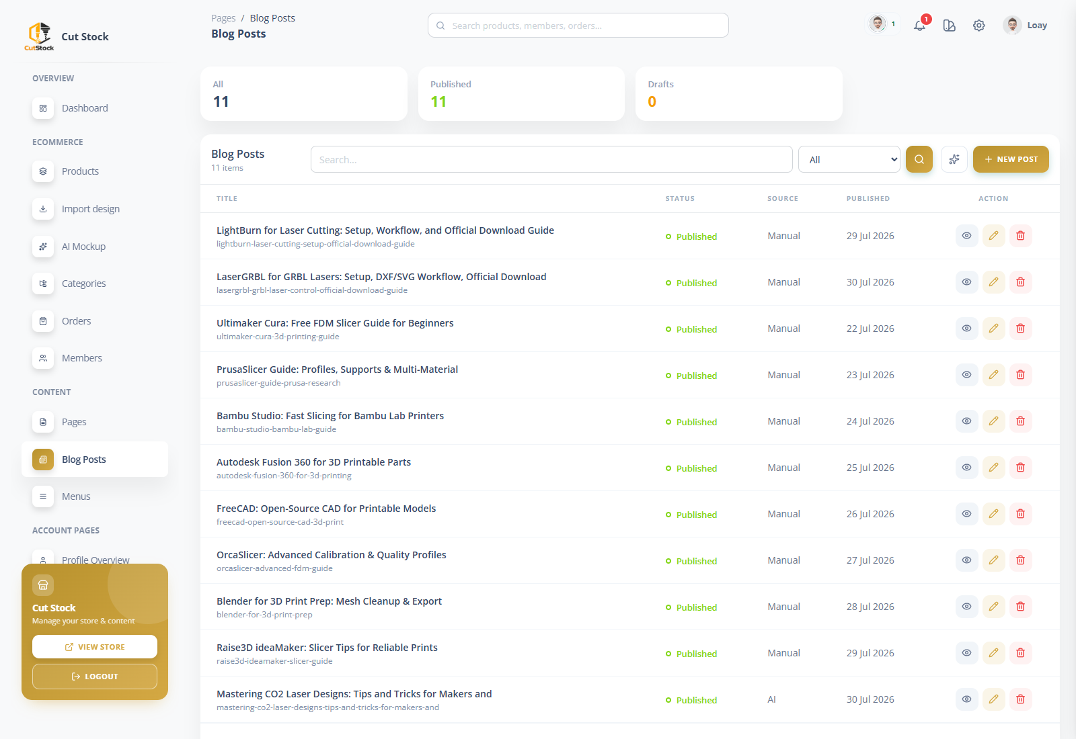Edit the LaserGRBL for GRBL Lasers post
Viewport: 1076px width, 739px height.
(994, 282)
